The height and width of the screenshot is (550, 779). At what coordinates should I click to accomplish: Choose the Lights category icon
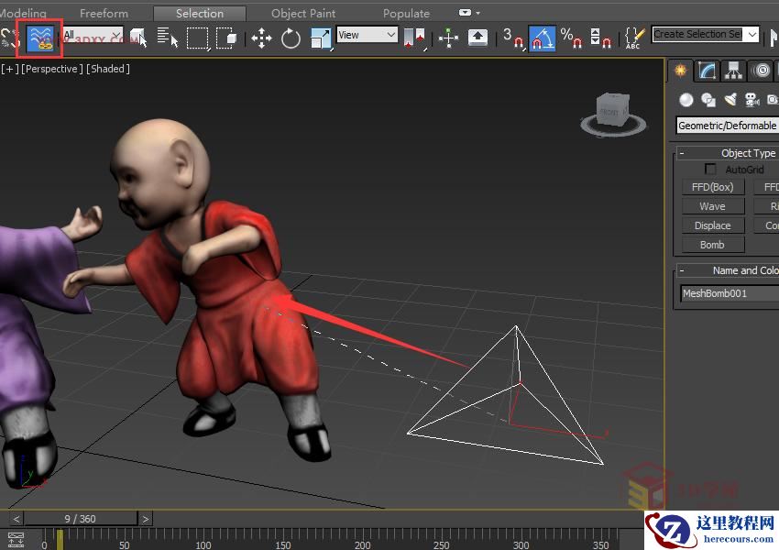[730, 100]
